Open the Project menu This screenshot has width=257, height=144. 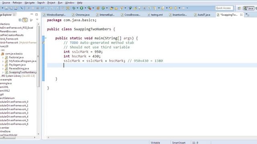point(51,3)
